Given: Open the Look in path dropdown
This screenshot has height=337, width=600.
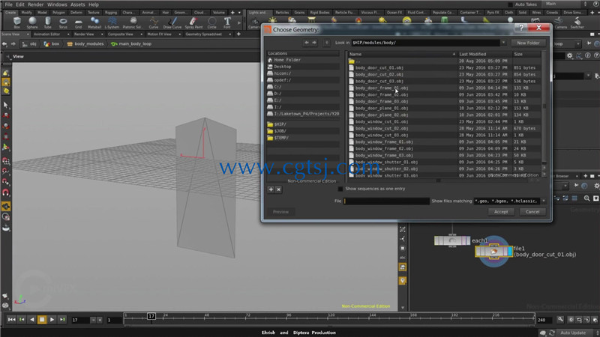Looking at the screenshot, I should (503, 43).
